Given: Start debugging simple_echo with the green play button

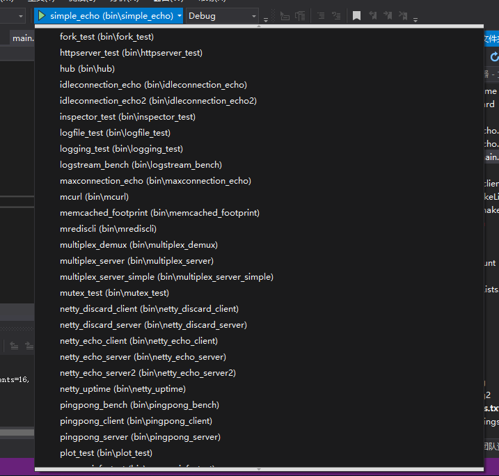Looking at the screenshot, I should coord(42,15).
